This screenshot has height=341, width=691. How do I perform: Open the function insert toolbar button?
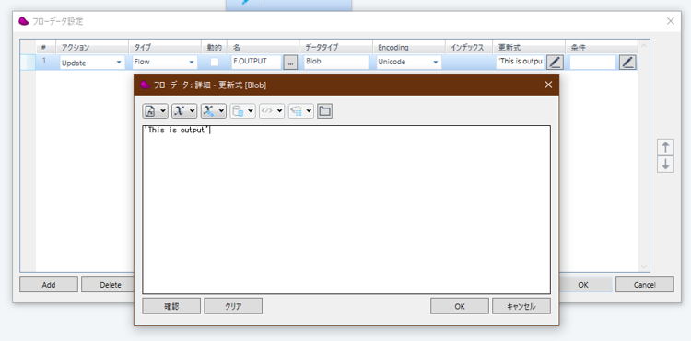[155, 111]
